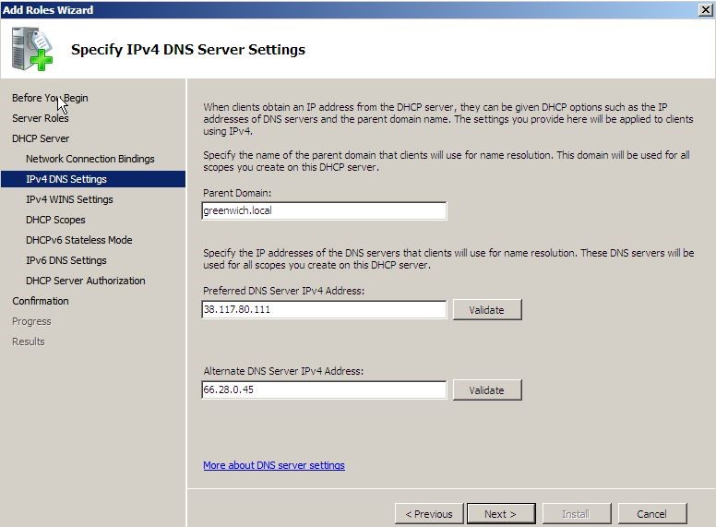Go to DHCPv6 Stateless Mode

(x=79, y=240)
